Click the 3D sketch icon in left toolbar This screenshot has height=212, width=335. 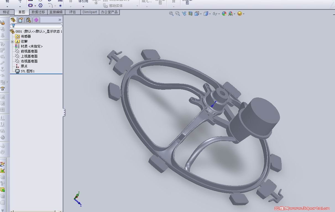point(2,164)
